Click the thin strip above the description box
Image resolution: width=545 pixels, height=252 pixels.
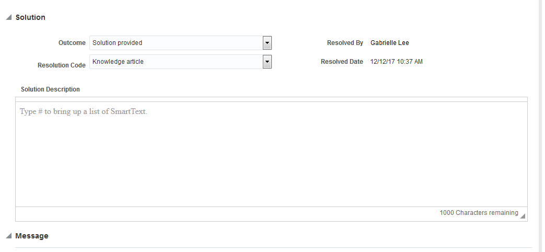click(271, 99)
